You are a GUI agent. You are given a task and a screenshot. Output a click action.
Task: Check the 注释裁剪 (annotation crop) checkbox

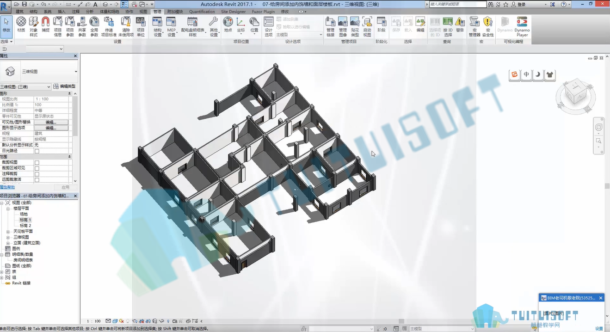click(37, 174)
